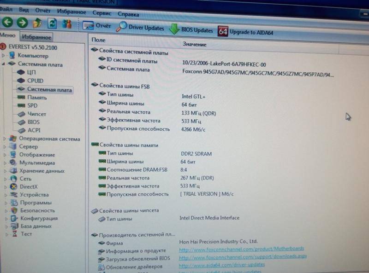
Task: Switch to the Избранное tab in sidebar
Action: (x=36, y=37)
